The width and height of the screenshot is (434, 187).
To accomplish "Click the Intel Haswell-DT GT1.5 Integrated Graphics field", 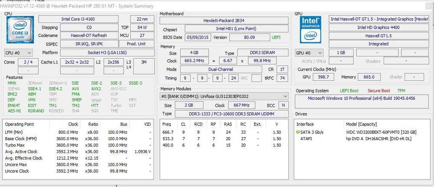I will (x=379, y=19).
